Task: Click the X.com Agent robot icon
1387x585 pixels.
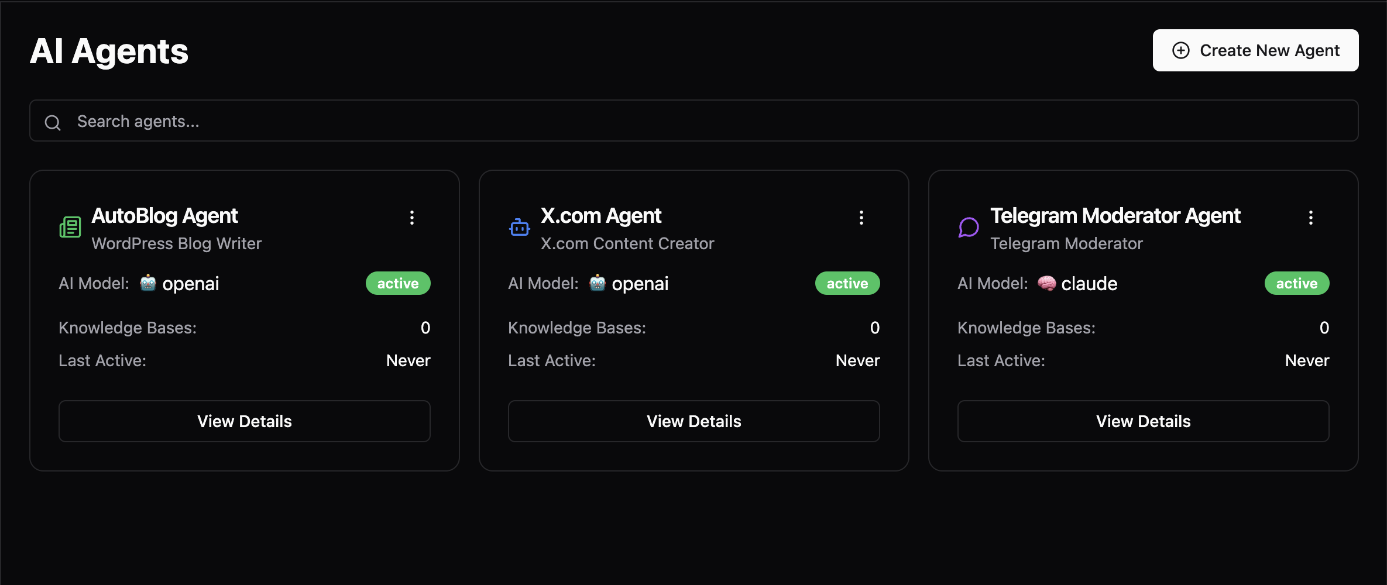Action: coord(519,227)
